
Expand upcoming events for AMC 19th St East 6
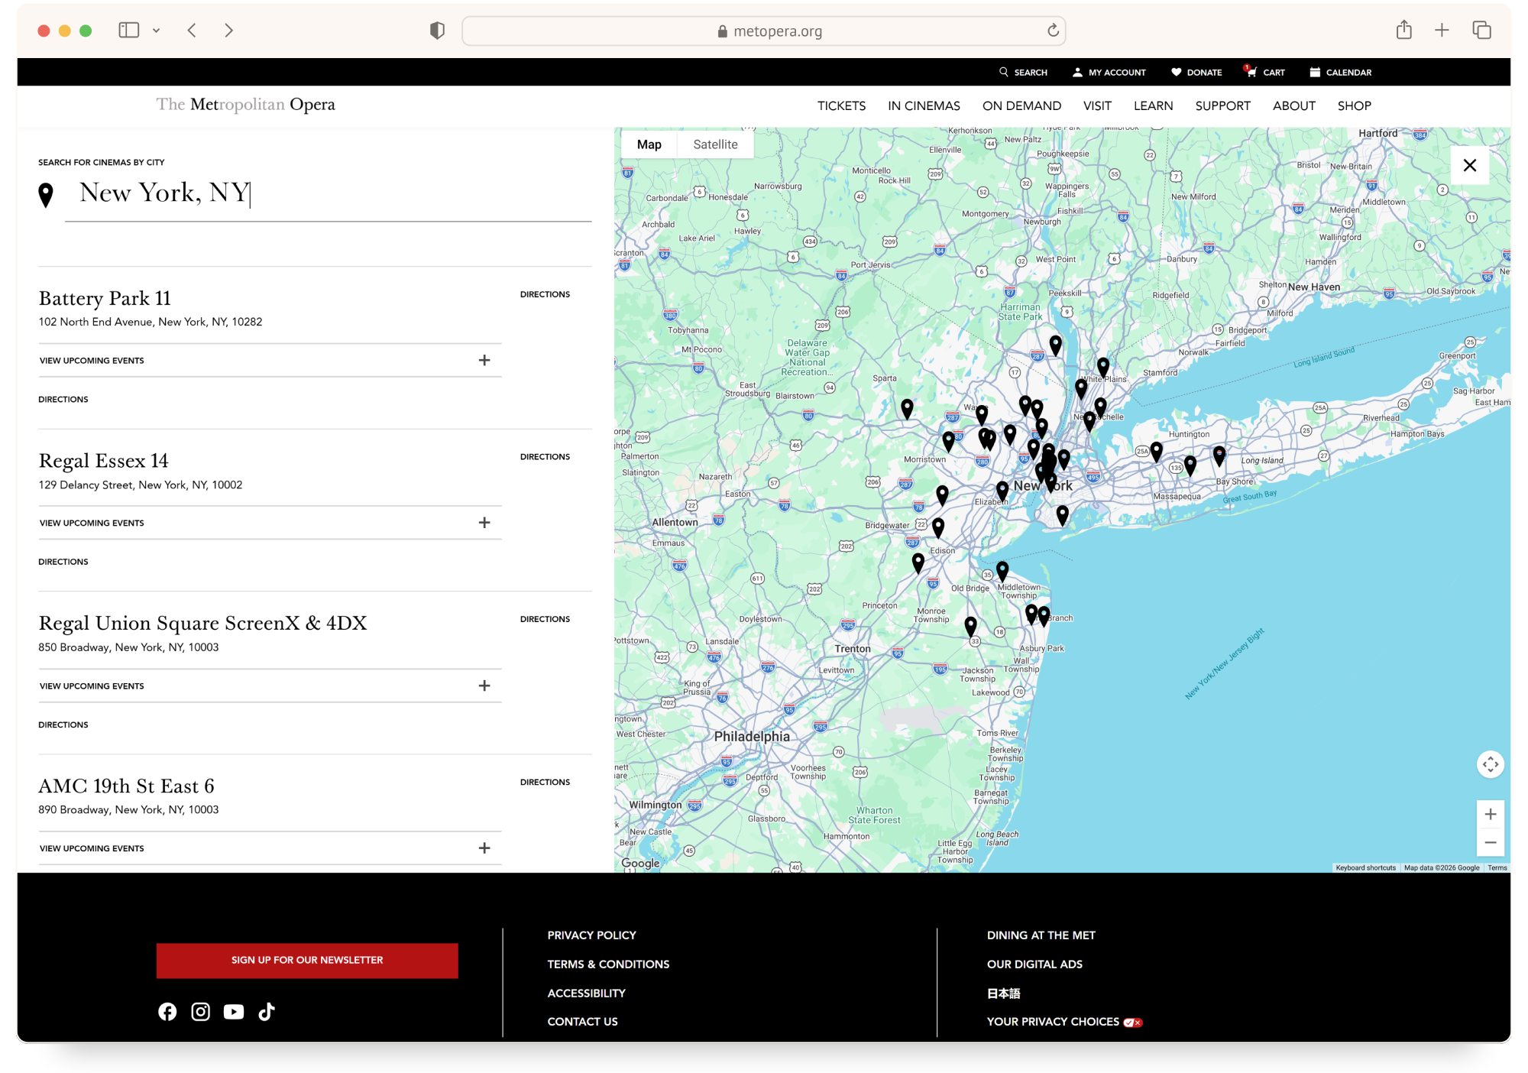270,848
